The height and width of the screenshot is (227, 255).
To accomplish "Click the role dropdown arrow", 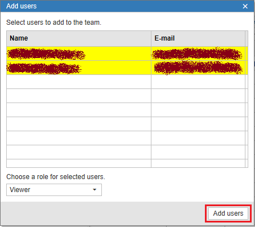I will tap(95, 190).
